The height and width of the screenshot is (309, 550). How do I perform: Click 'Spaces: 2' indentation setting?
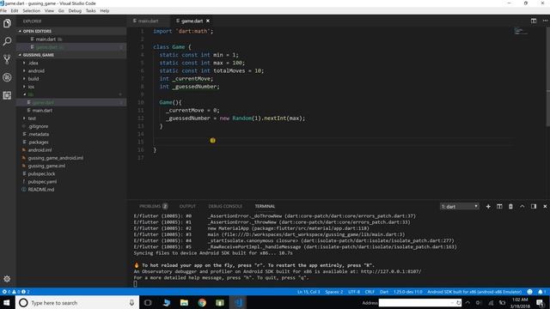click(x=334, y=292)
